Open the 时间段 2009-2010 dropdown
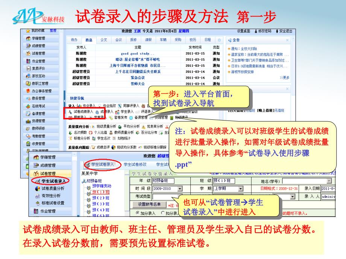Image resolution: width=346 pixels, height=259 pixels. tap(180, 188)
